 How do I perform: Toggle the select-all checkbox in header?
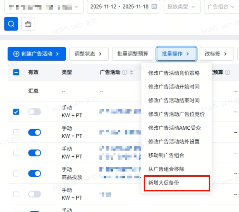point(16,72)
